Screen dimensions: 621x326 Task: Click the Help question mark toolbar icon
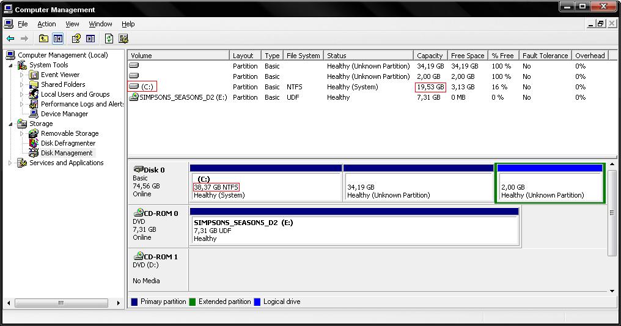pyautogui.click(x=76, y=39)
